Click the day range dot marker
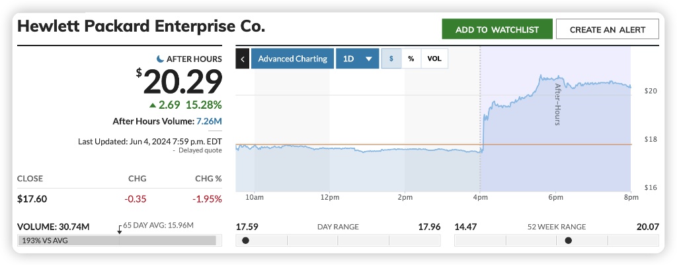 click(x=246, y=241)
